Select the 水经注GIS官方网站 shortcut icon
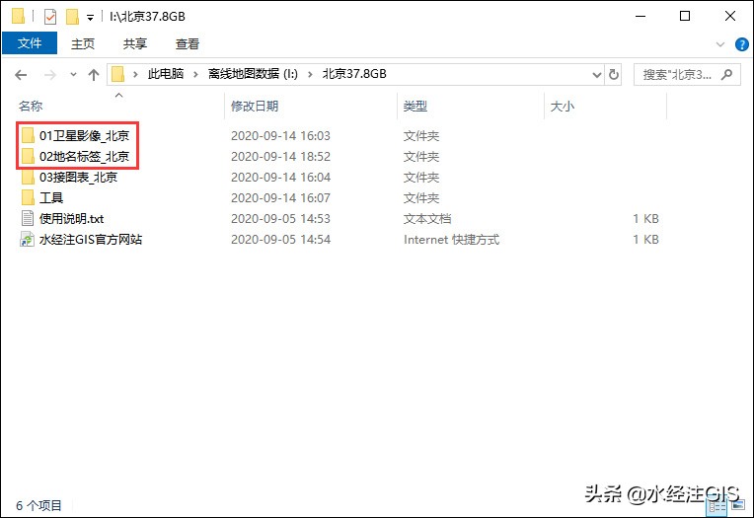The image size is (754, 518). pos(28,239)
